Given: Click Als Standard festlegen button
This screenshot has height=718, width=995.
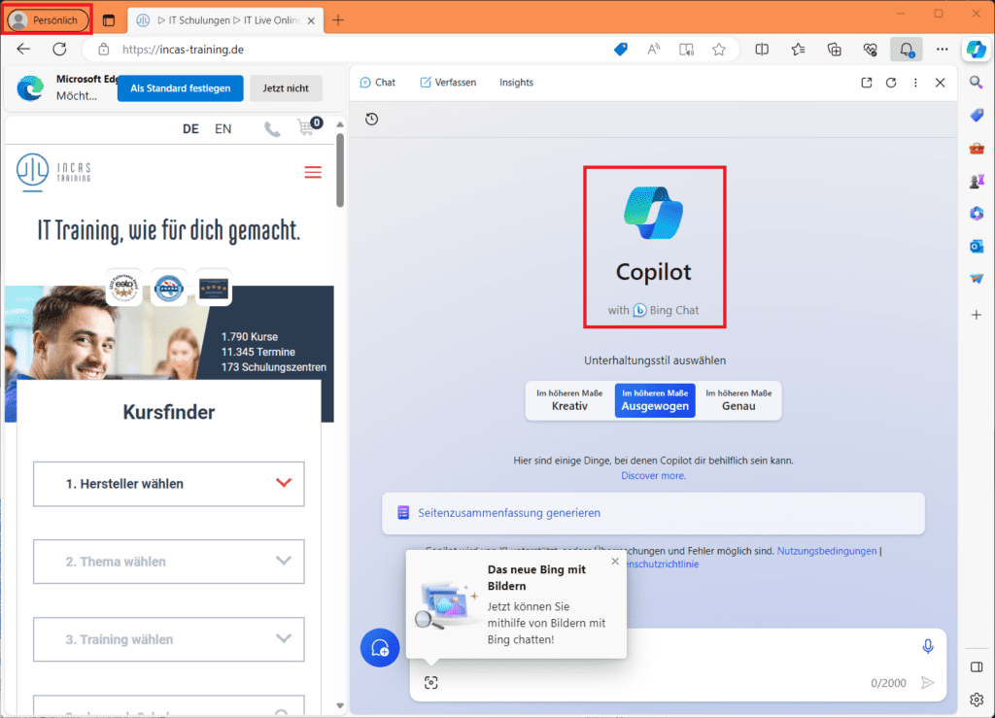Looking at the screenshot, I should coord(180,88).
